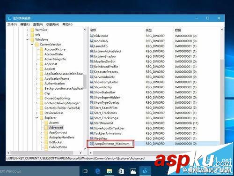
Task: Expand the ContentDeliveryManager key arrow
Action: tap(37, 103)
